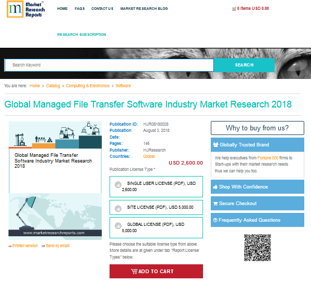This screenshot has width=311, height=283.
Task: Click the thumbs-up icon beside Shop With Confidence
Action: click(x=215, y=187)
